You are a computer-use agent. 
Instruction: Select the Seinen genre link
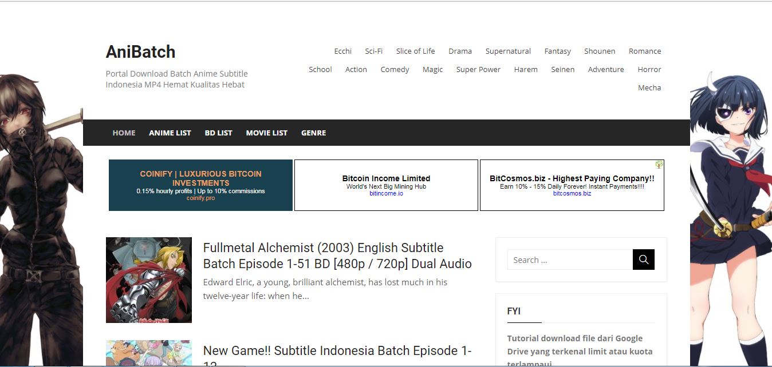point(563,69)
